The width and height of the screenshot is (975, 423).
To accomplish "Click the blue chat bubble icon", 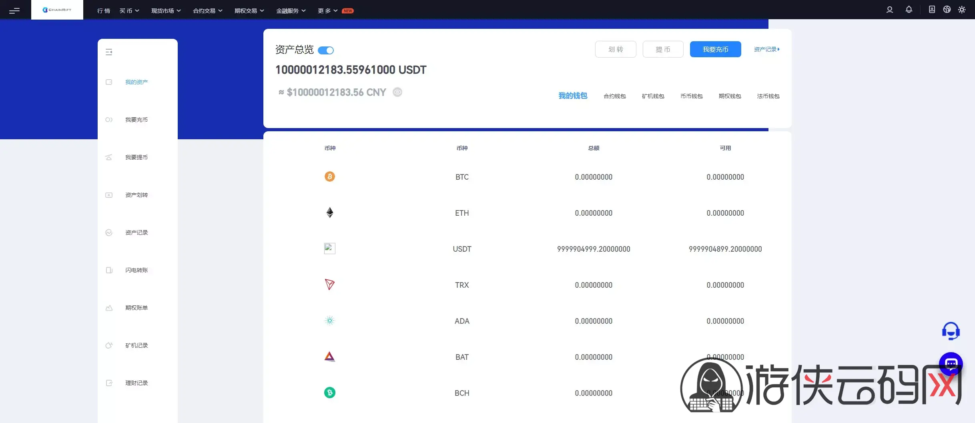I will pos(951,363).
